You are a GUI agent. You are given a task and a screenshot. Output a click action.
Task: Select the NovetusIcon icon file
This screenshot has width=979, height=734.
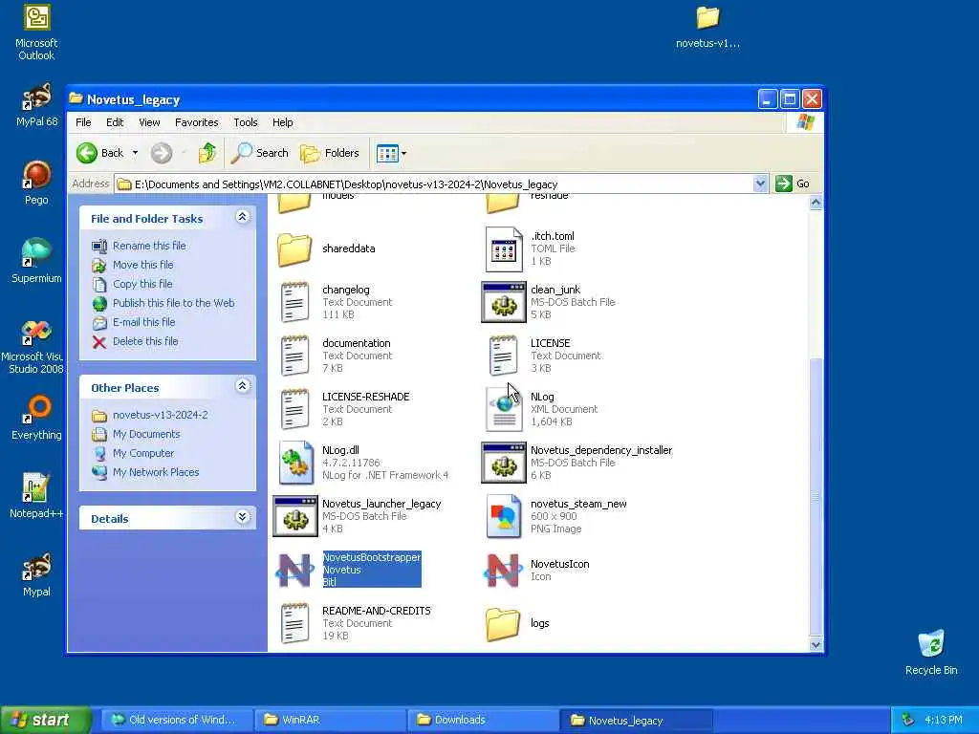tap(537, 570)
